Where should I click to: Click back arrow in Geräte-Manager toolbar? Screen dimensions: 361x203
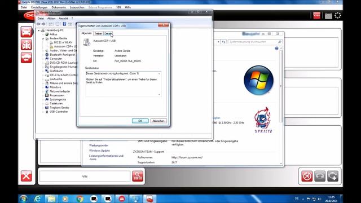38,24
